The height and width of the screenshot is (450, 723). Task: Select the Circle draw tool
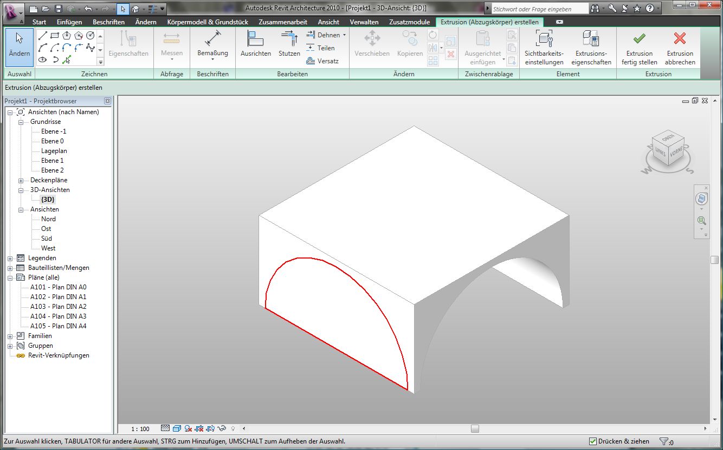pos(91,36)
